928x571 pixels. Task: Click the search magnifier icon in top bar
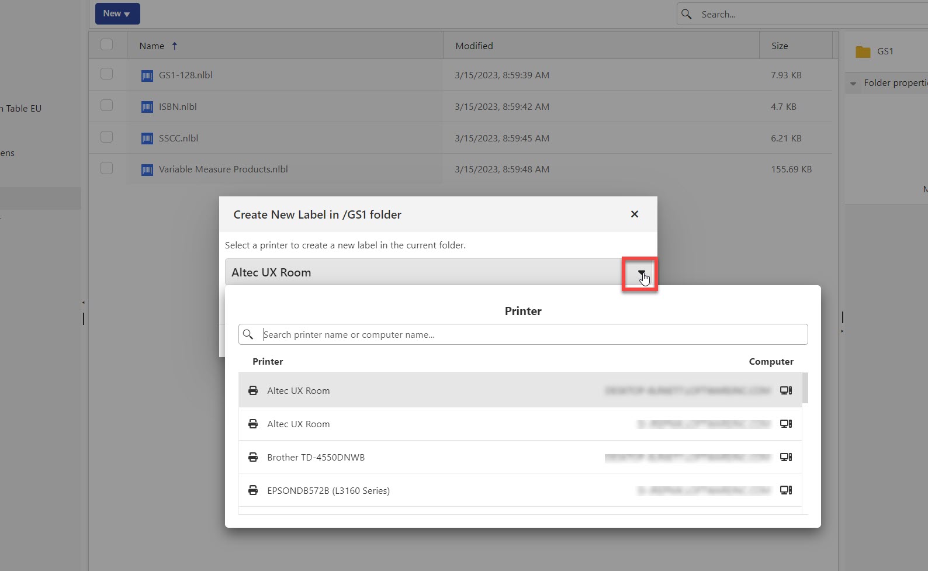687,14
